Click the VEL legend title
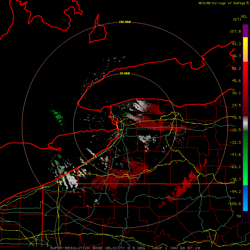The width and height of the screenshot is (250, 250). [244, 17]
